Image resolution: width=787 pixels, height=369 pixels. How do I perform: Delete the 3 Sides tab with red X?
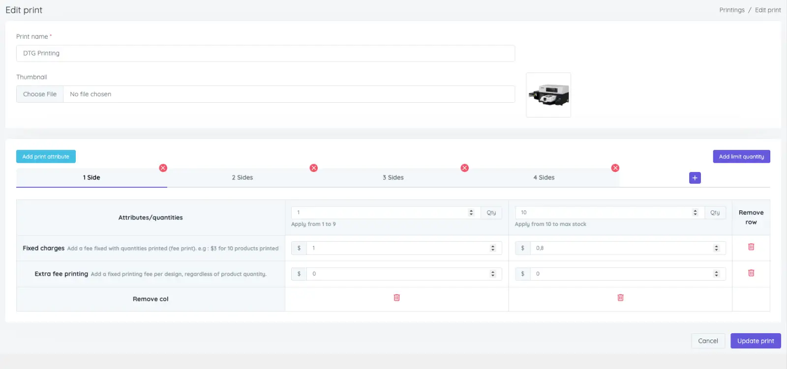[x=464, y=168]
